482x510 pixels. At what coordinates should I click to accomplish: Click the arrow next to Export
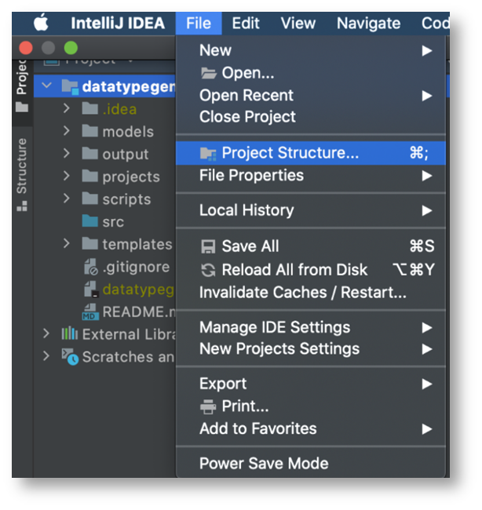[427, 384]
